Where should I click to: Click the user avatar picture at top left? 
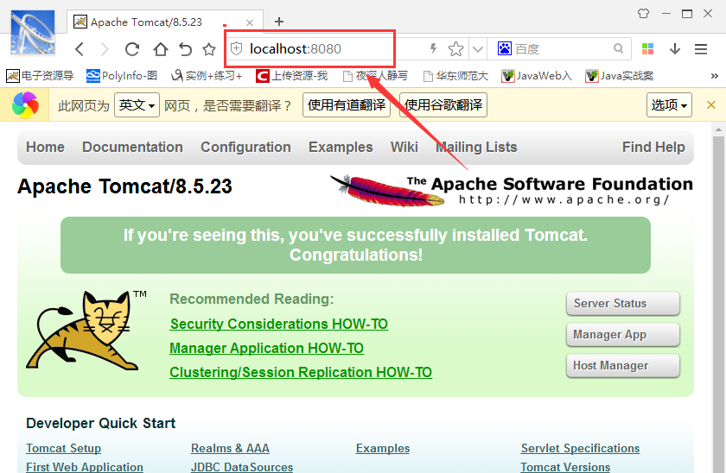click(x=33, y=32)
